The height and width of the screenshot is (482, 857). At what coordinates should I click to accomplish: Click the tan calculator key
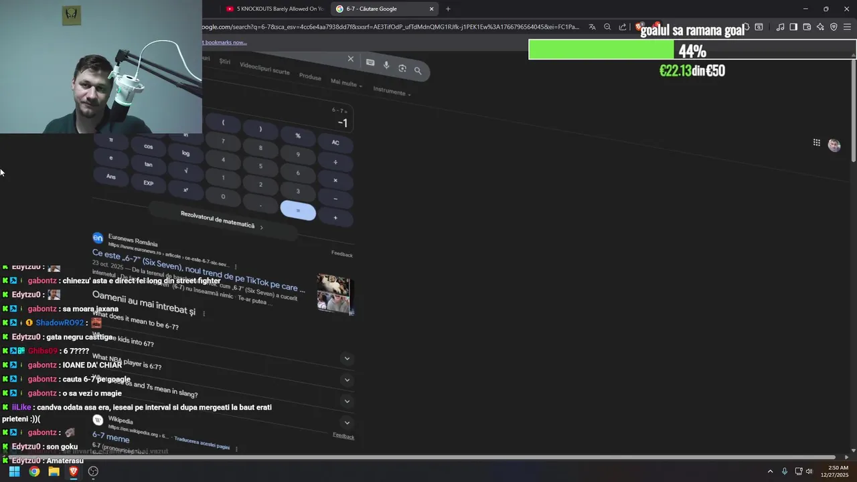[x=149, y=165]
